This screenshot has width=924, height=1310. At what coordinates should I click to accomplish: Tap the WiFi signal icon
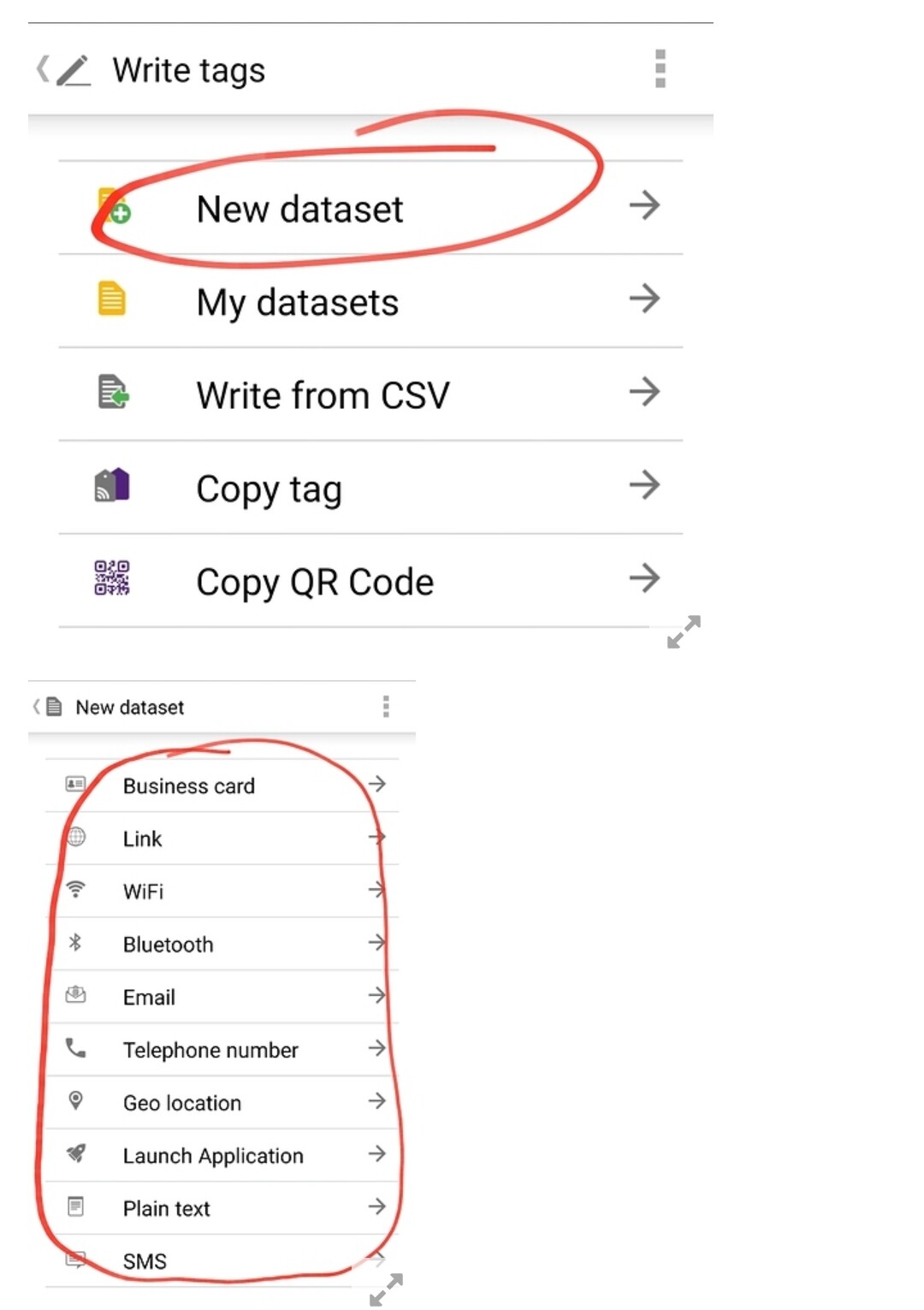[76, 889]
